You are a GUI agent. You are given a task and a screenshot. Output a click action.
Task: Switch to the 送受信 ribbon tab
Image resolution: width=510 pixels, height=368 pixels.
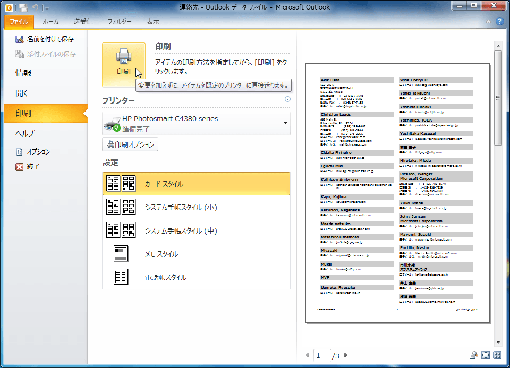pyautogui.click(x=83, y=22)
